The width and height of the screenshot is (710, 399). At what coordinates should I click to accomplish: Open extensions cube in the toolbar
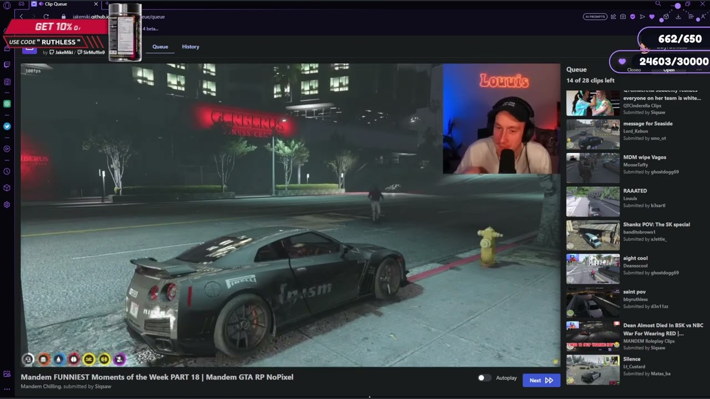tap(666, 17)
